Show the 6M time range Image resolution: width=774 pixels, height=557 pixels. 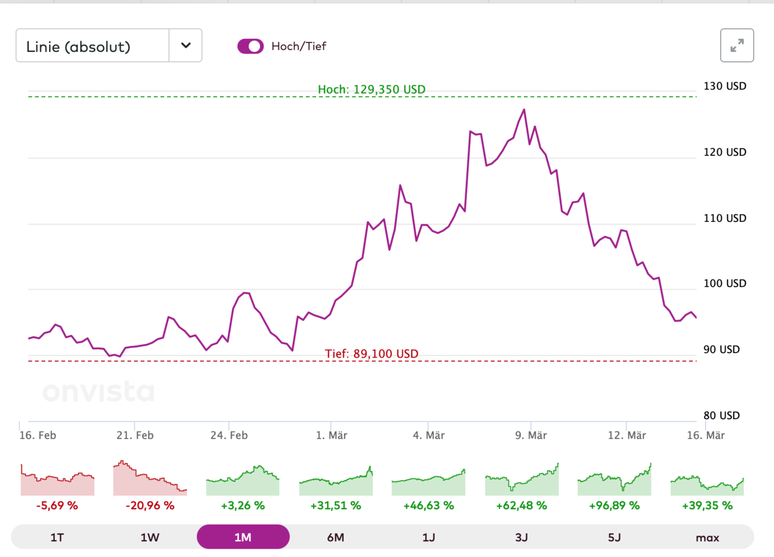tap(336, 537)
